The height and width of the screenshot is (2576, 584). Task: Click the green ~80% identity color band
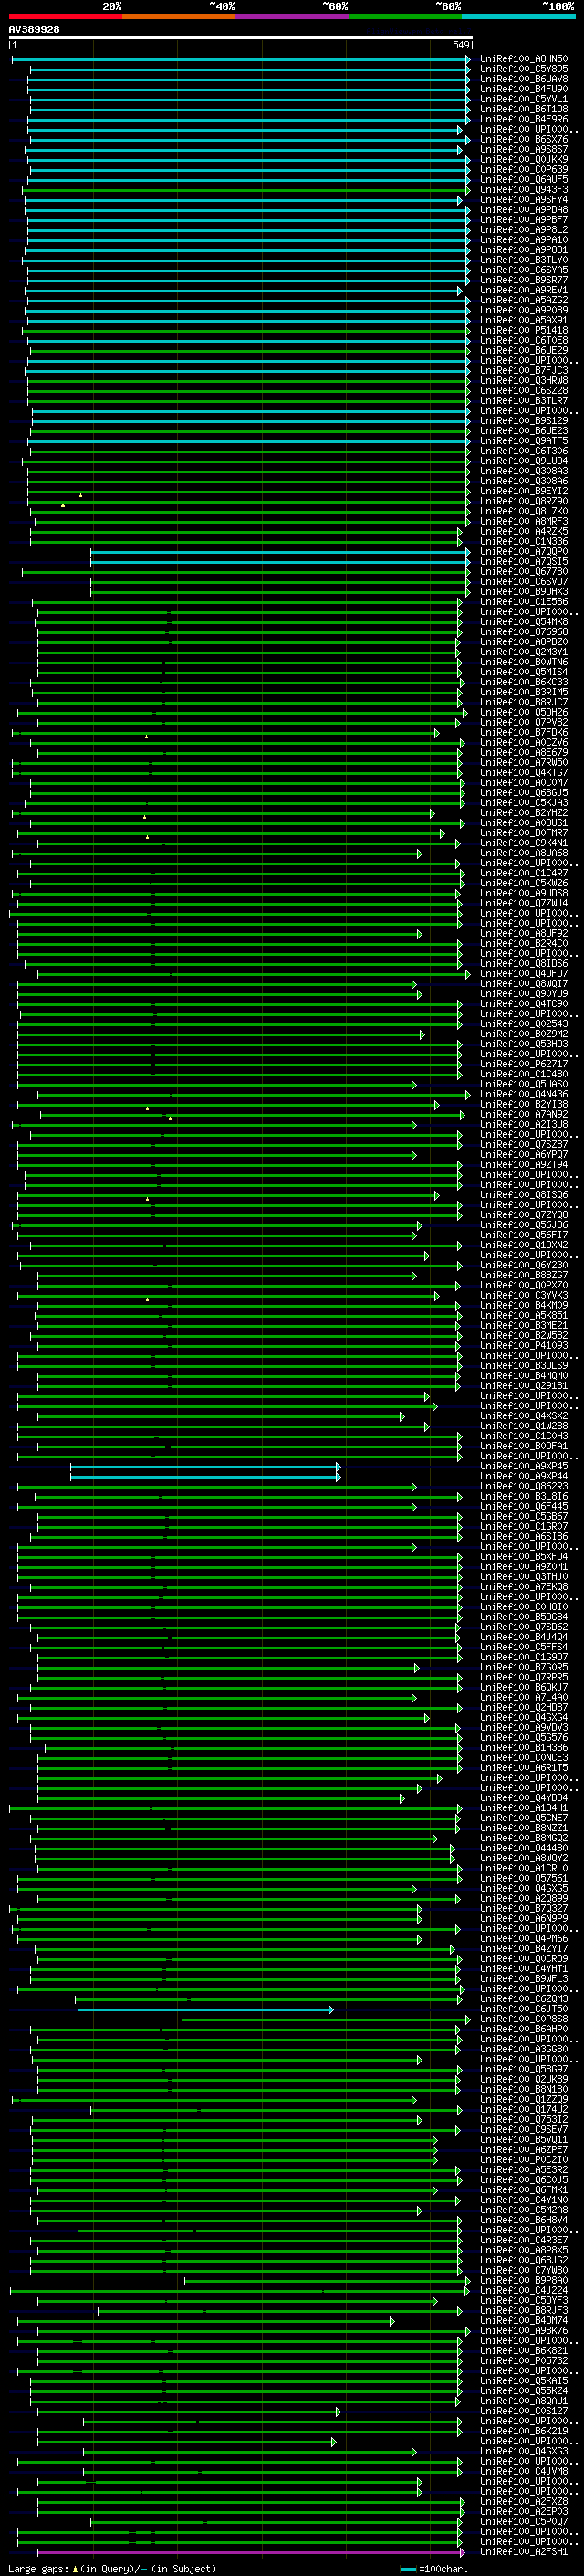(x=405, y=16)
